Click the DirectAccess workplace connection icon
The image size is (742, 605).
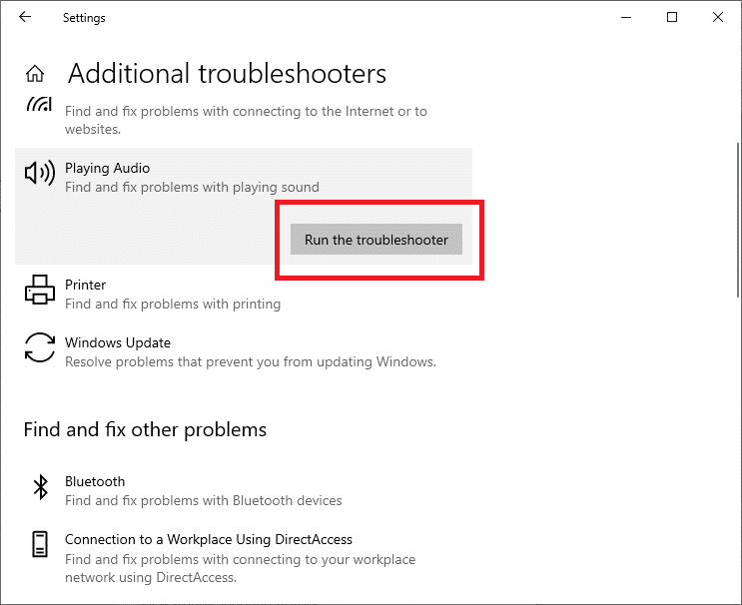40,545
